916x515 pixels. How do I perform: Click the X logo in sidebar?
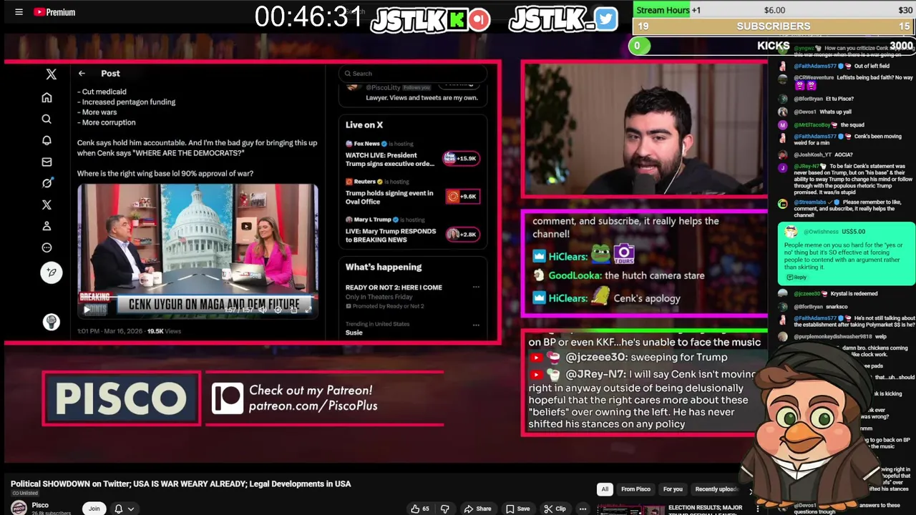pos(51,74)
